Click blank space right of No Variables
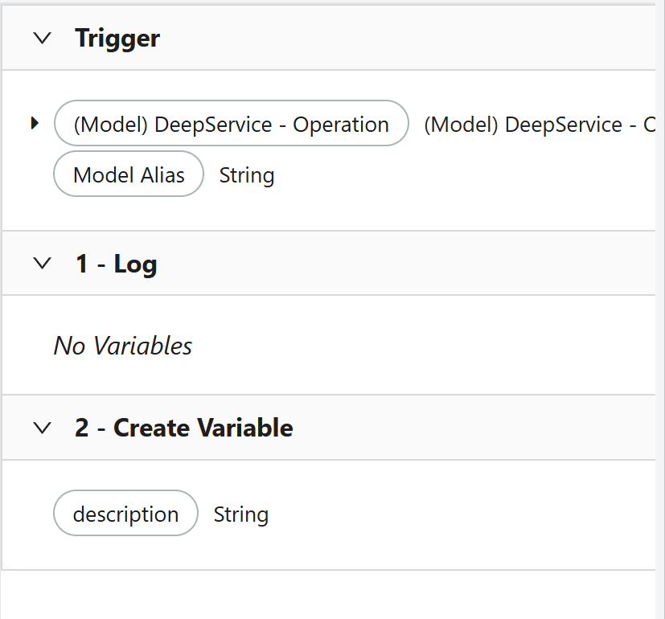The width and height of the screenshot is (665, 619). (x=424, y=346)
